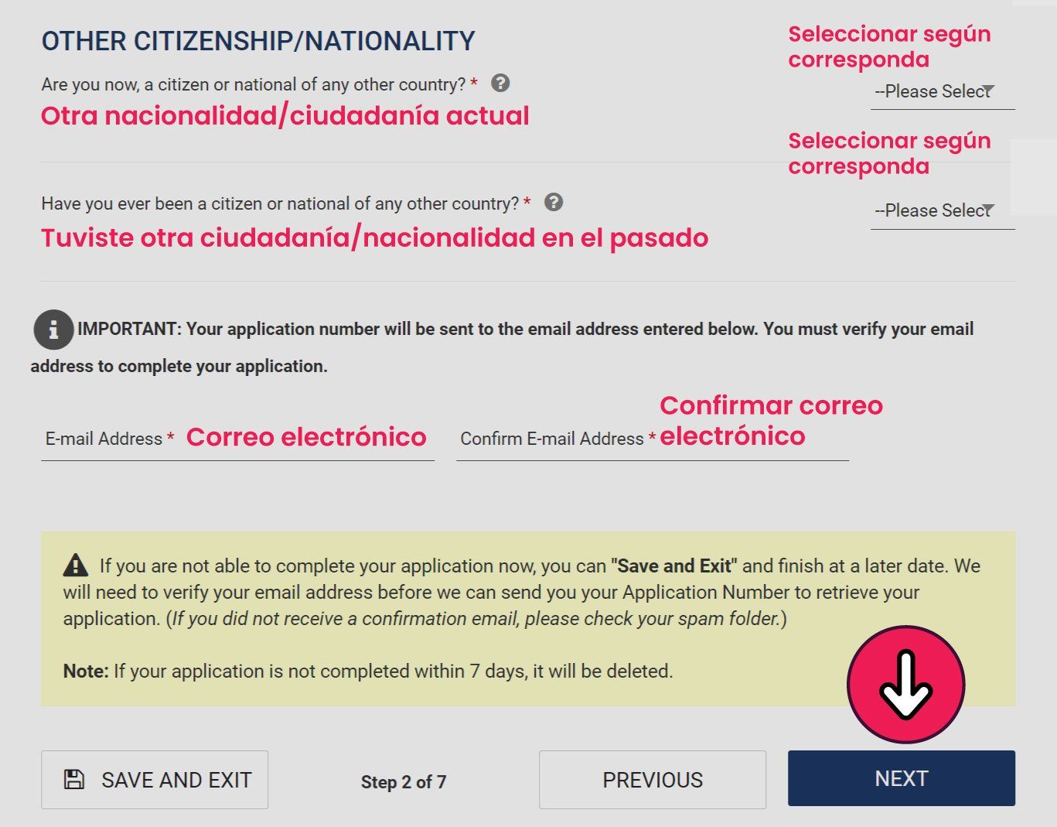1057x827 pixels.
Task: Select the "Tuviste otra ciudadanía" red caption
Action: pos(374,238)
